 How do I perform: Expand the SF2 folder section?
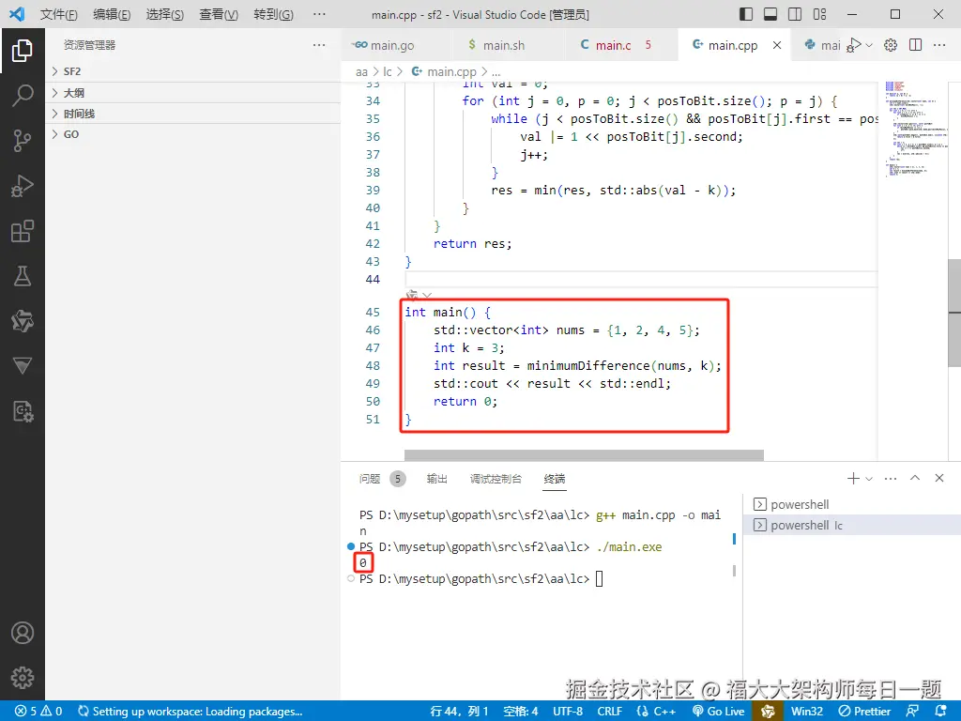pos(193,71)
